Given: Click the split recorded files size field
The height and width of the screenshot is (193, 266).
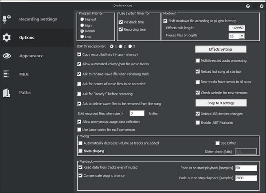Looking at the screenshot, I should (137, 114).
